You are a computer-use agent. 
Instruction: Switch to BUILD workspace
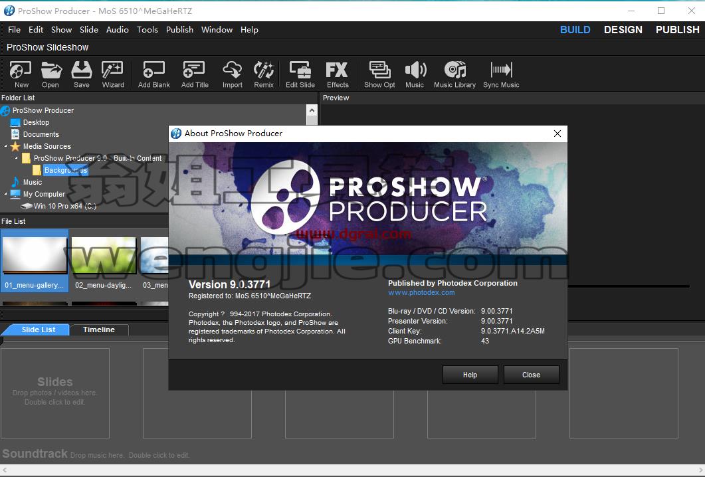[575, 30]
